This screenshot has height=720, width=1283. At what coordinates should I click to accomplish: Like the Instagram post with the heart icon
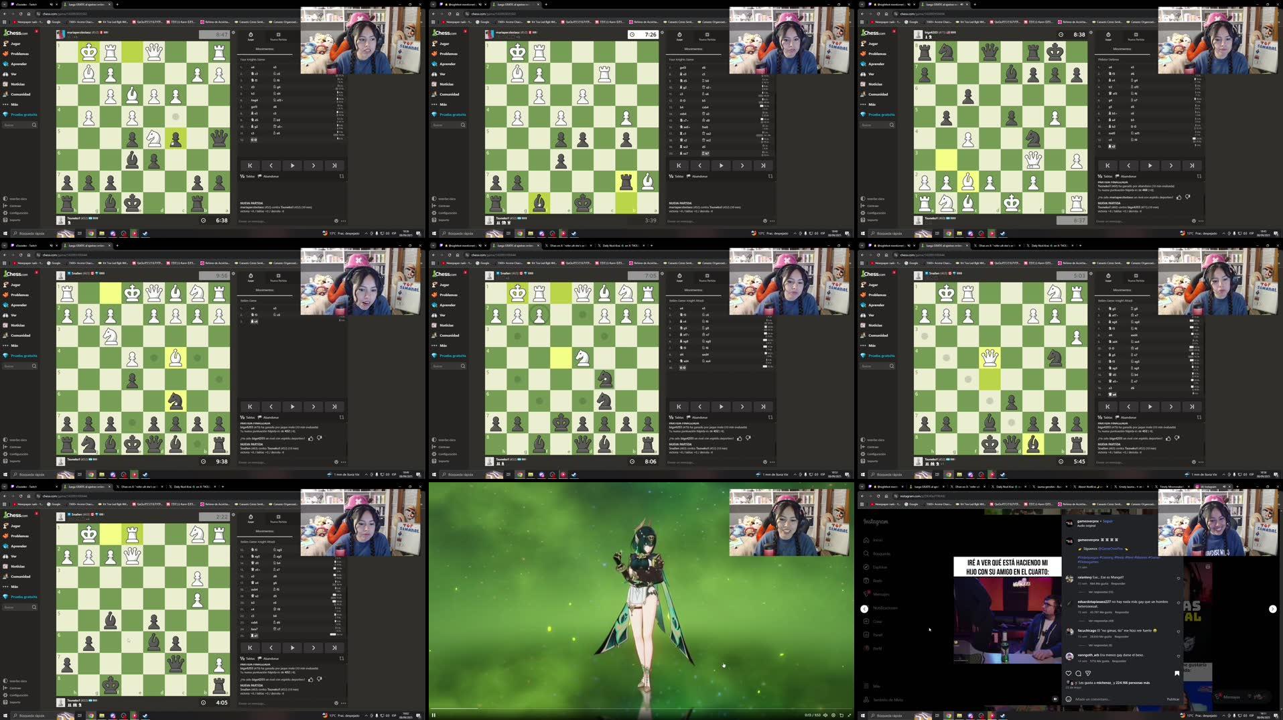tap(1069, 673)
